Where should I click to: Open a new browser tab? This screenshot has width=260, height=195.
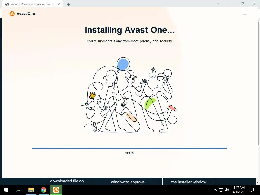pyautogui.click(x=69, y=4)
